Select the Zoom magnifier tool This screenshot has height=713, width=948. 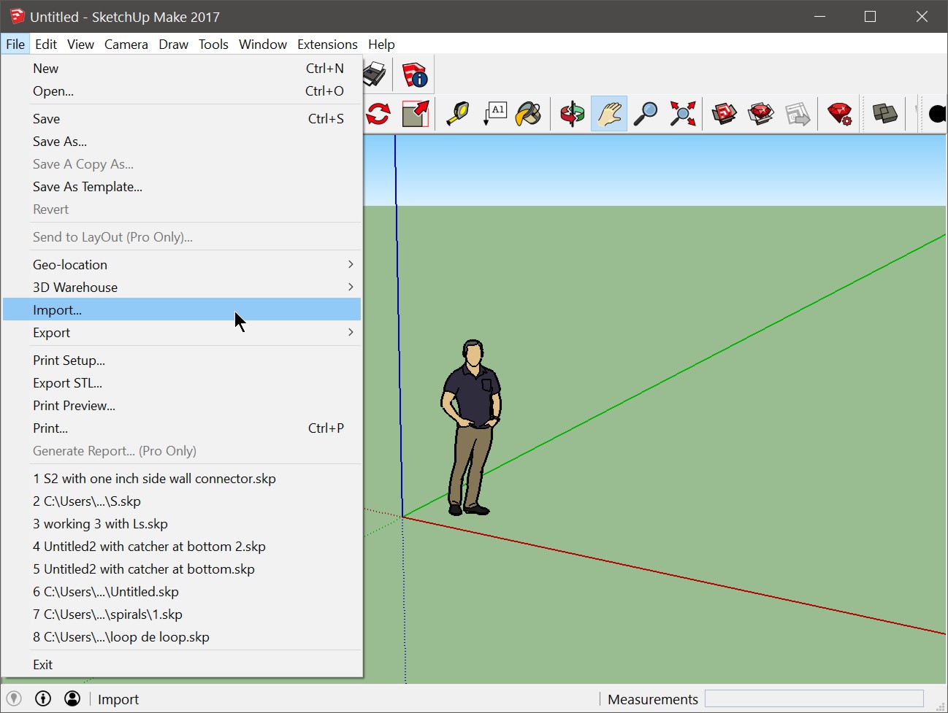pos(646,114)
